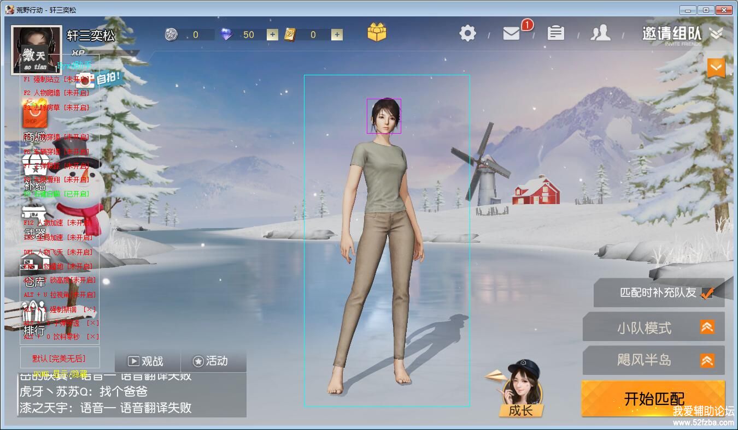Screen dimensions: 738x430
Task: Open the 商城 shop
Action: click(34, 121)
